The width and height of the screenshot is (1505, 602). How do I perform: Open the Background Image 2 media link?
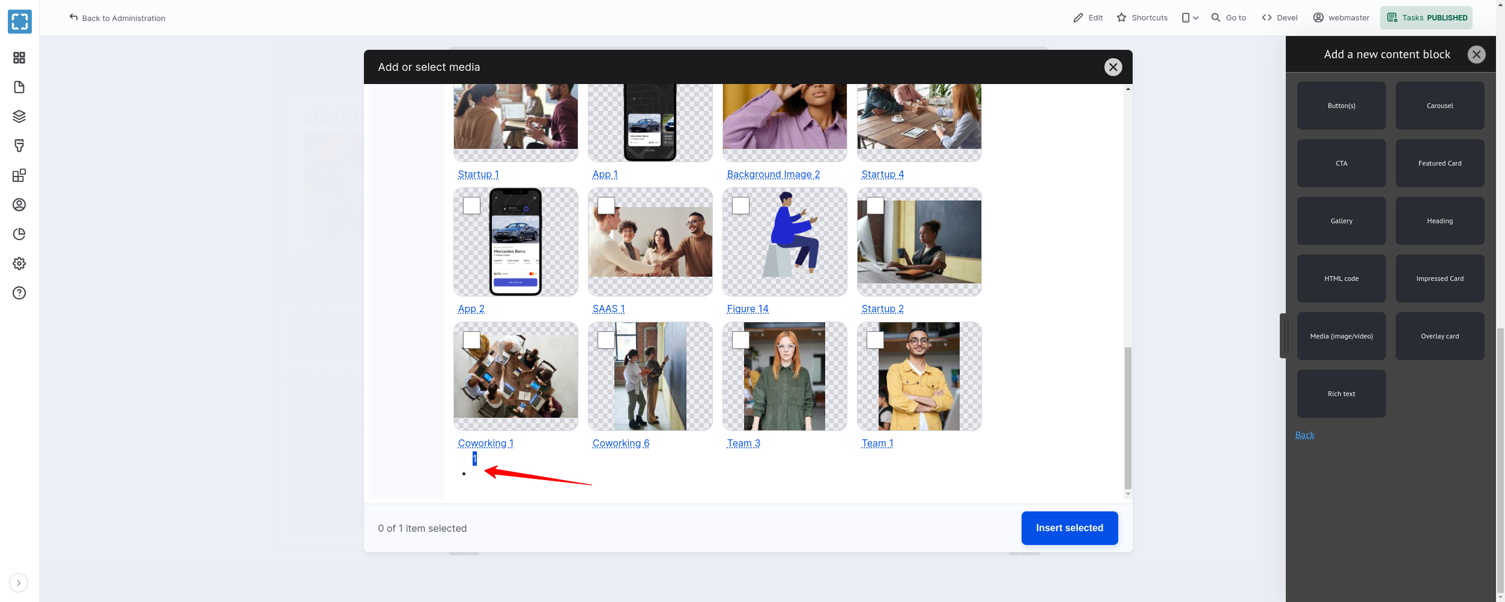coord(773,174)
